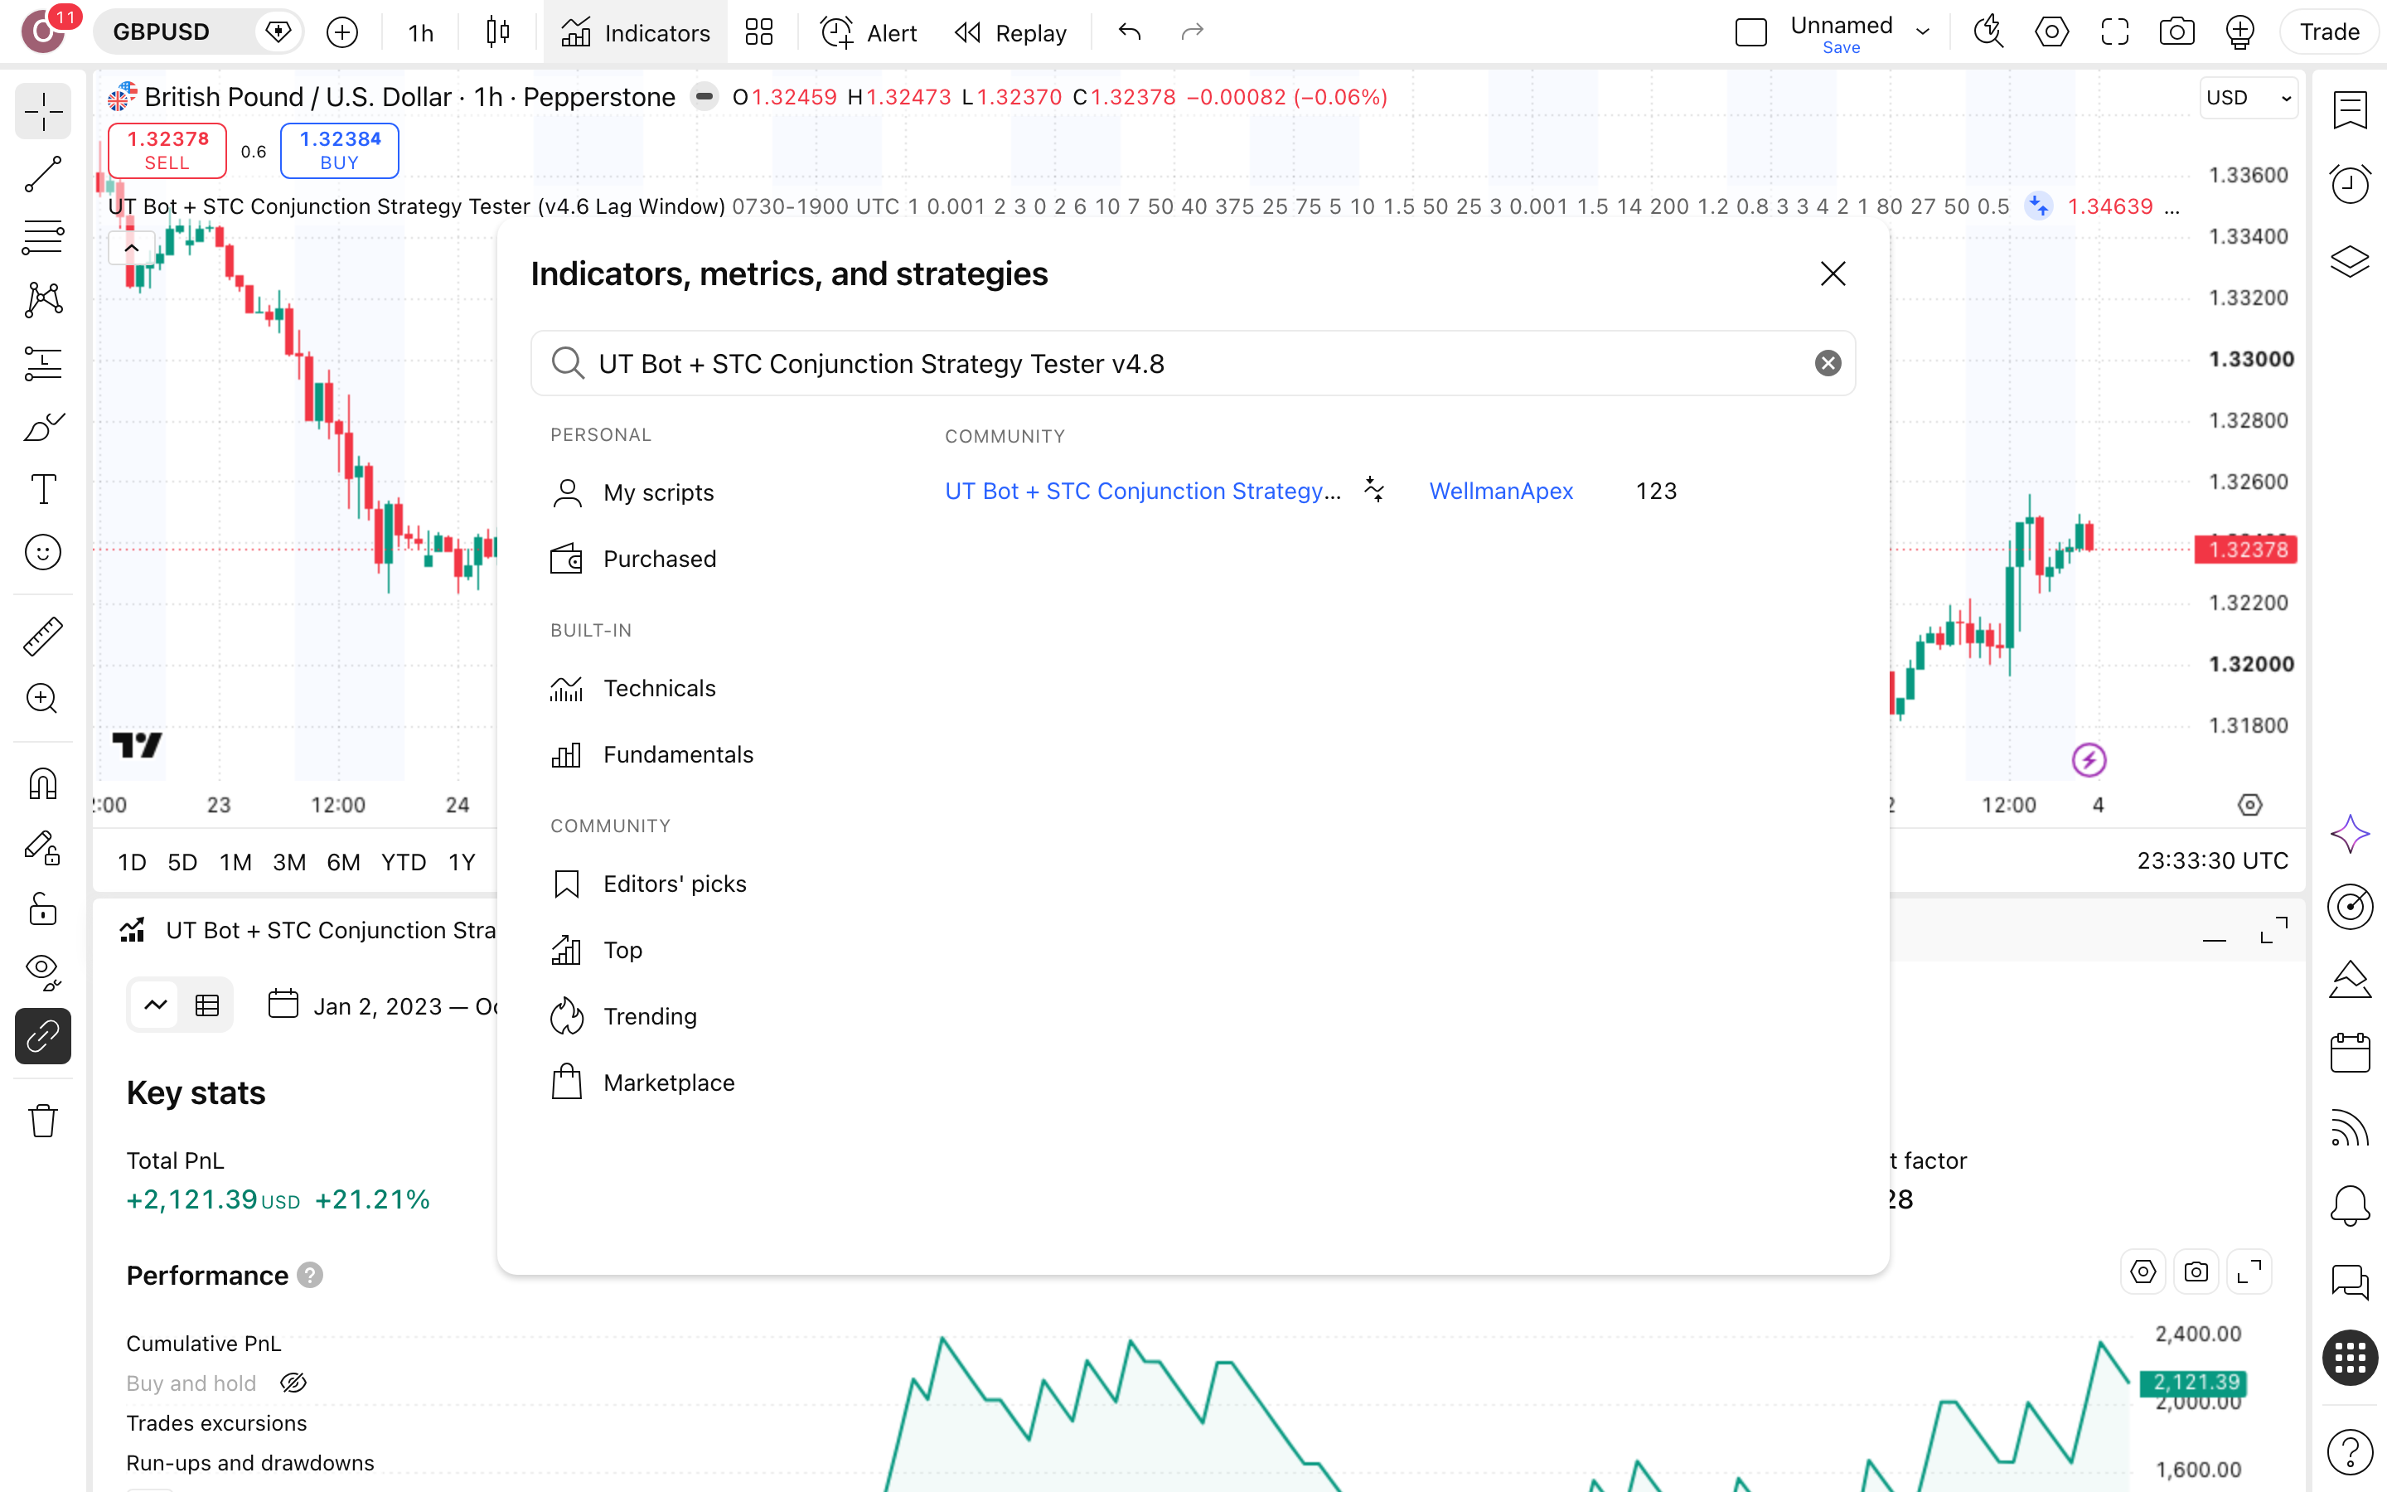Toggle hide all drawings eye icon
This screenshot has width=2387, height=1492.
tap(42, 972)
